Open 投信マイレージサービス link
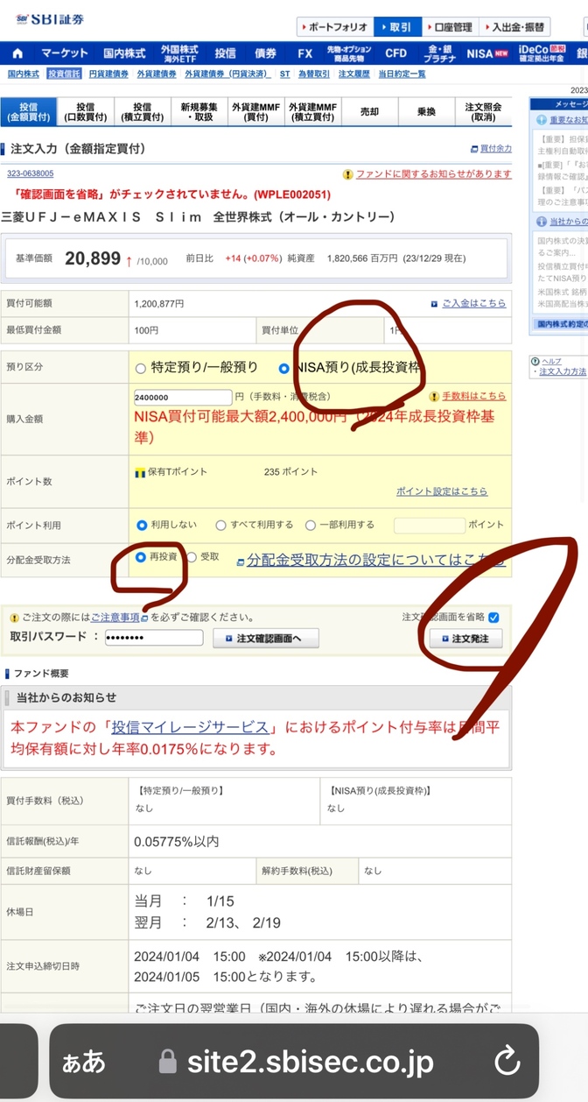The width and height of the screenshot is (588, 1102). [189, 727]
